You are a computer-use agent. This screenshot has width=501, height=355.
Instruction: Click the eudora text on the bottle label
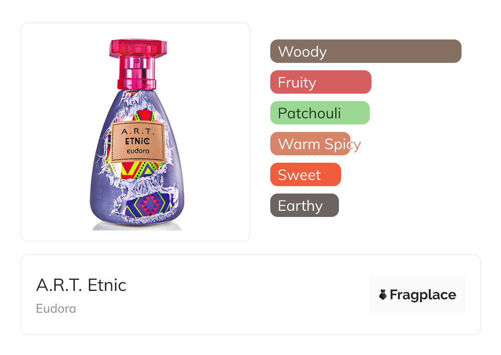pyautogui.click(x=138, y=151)
